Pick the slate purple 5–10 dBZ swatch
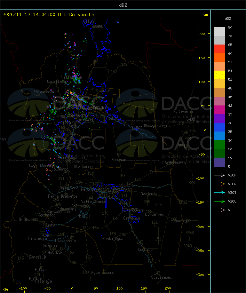 pyautogui.click(x=220, y=162)
